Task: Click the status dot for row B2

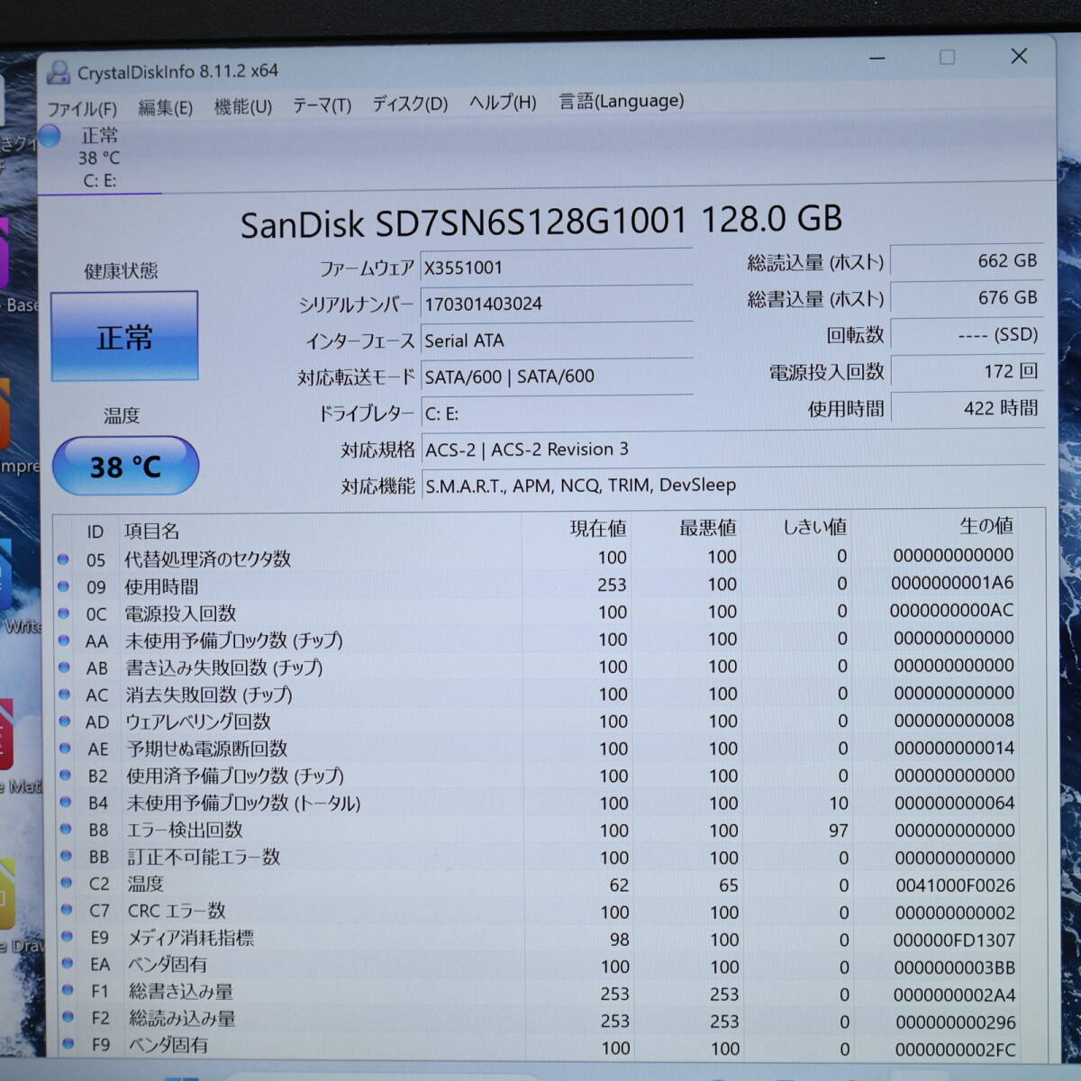Action: point(65,776)
